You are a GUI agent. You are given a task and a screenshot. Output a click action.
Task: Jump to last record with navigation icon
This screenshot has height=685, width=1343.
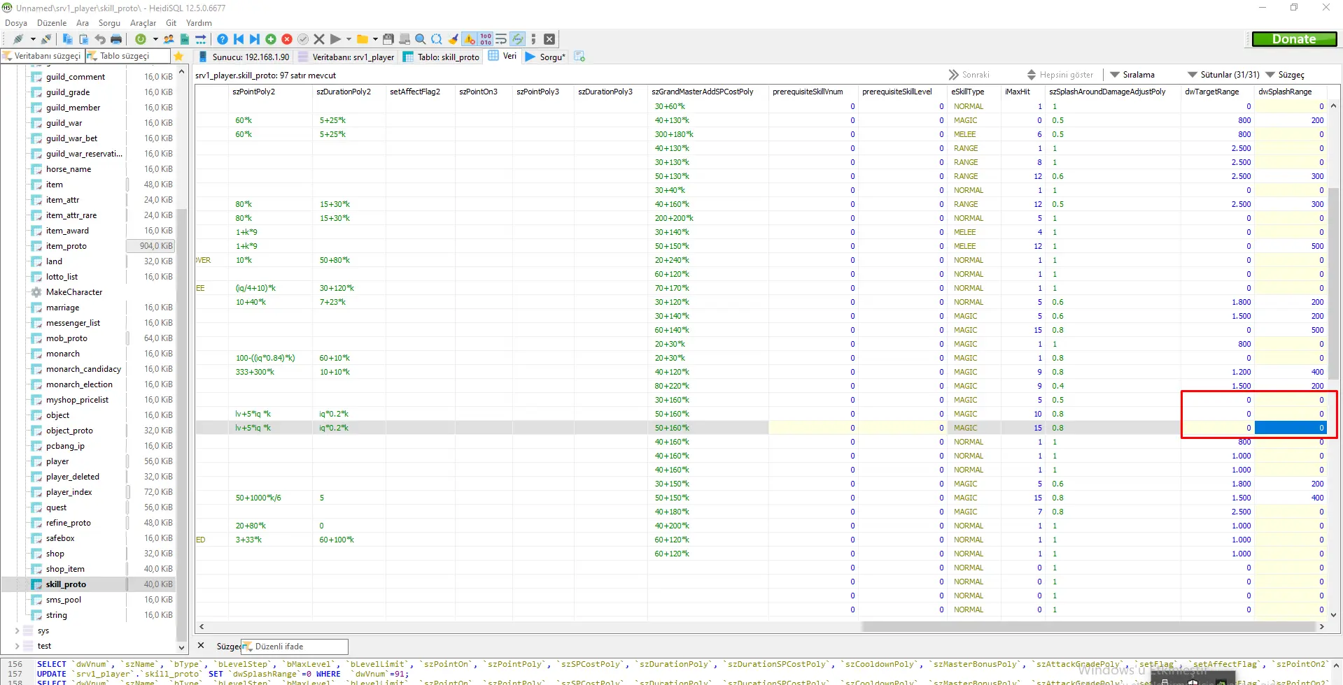[253, 39]
